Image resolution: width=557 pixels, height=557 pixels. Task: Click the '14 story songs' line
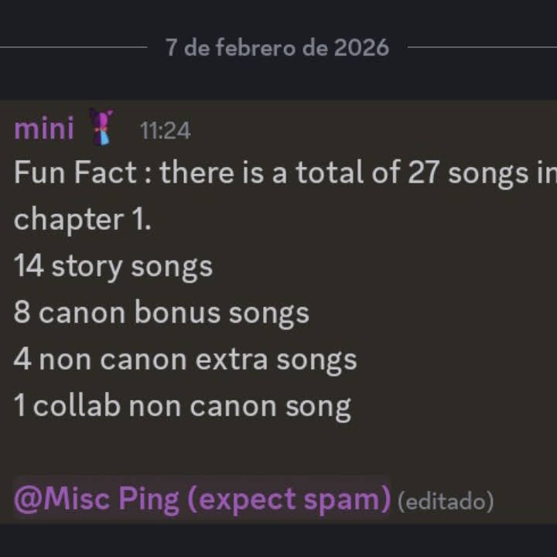pyautogui.click(x=113, y=267)
